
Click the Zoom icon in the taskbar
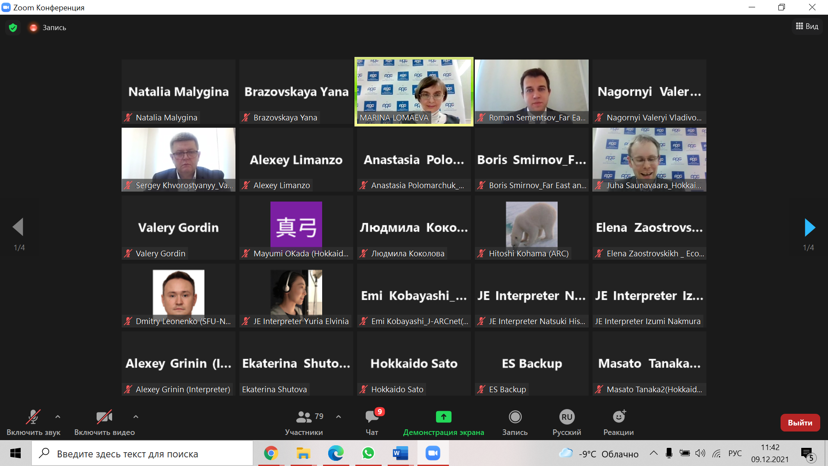click(x=433, y=453)
